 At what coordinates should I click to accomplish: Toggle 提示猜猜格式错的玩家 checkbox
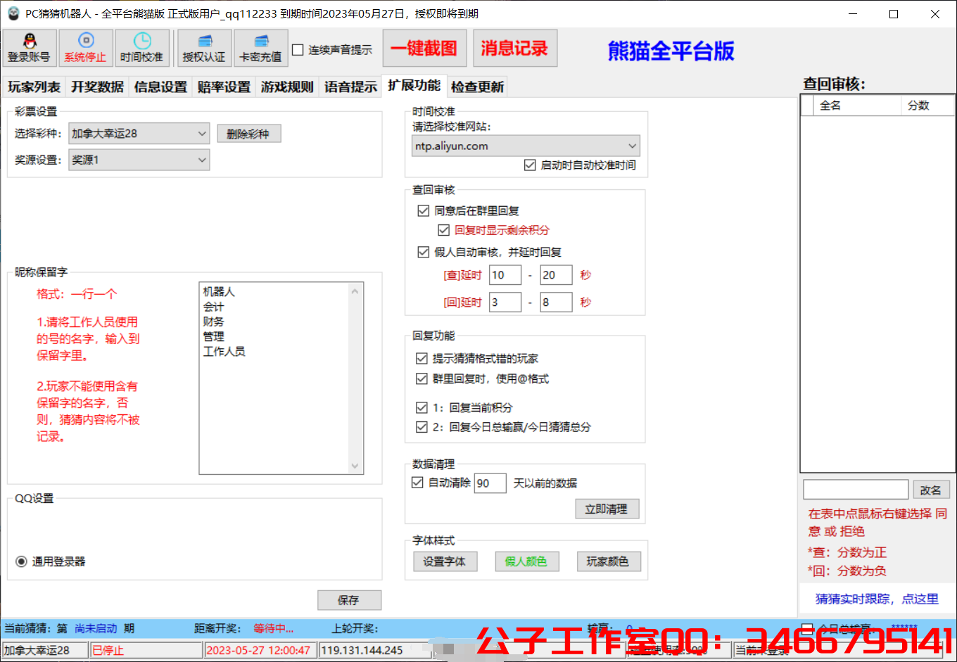(422, 359)
